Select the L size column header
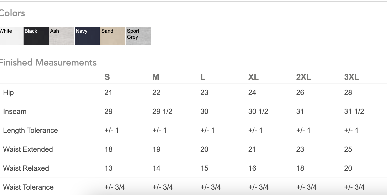 pos(203,77)
